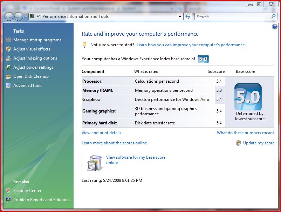Click the small 5.0 base score badge
Viewport: 281px width, 212px height.
pyautogui.click(x=203, y=59)
